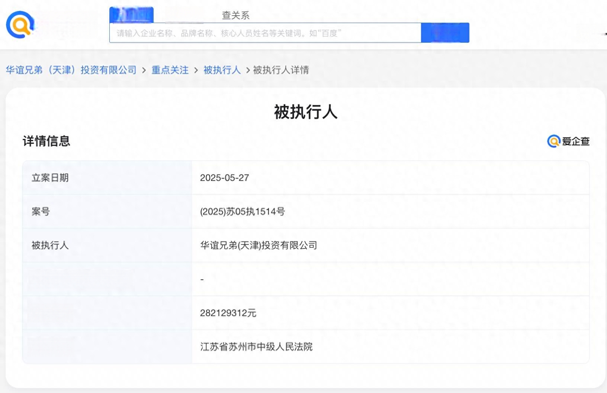The width and height of the screenshot is (607, 393).
Task: Click the 被执行人 label in the table
Action: point(50,245)
